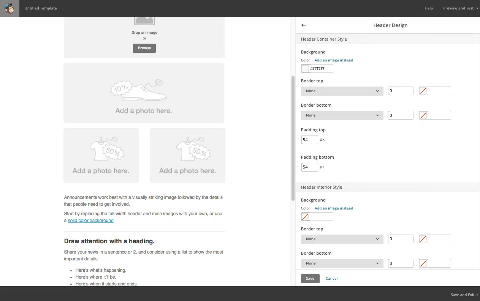The width and height of the screenshot is (480, 301).
Task: Open Header Container Border top style dropdown
Action: coord(342,91)
